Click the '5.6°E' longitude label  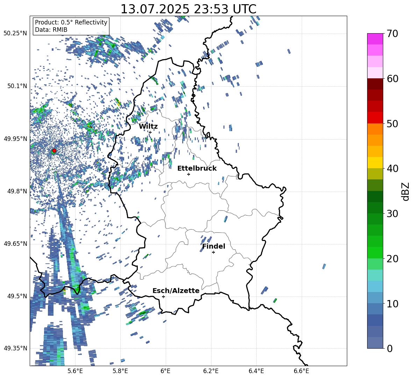pos(75,371)
